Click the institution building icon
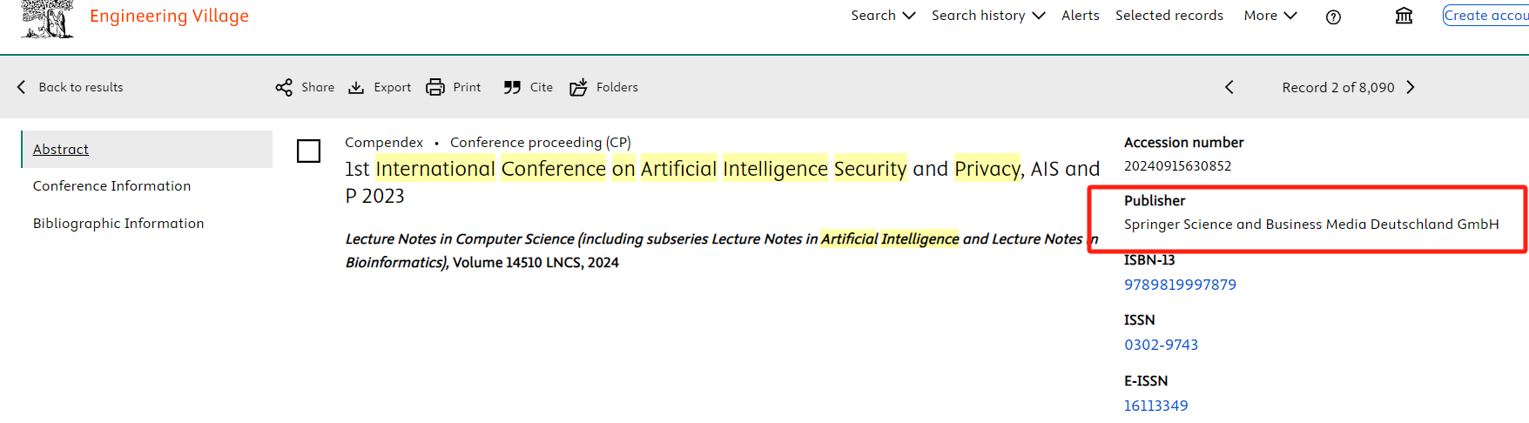Viewport: 1529px width, 423px height. (1404, 16)
